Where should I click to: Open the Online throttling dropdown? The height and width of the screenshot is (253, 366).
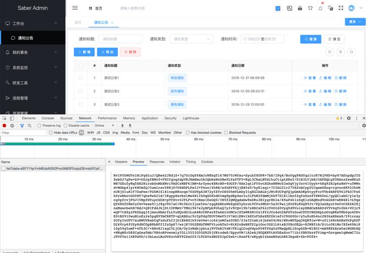coord(104,125)
